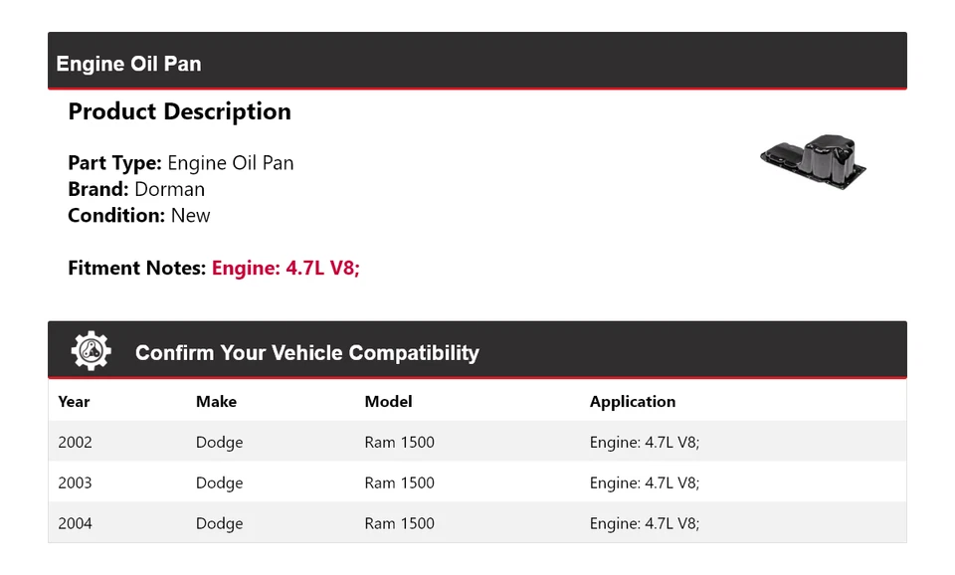The height and width of the screenshot is (575, 955).
Task: Click Ram 1500 in the 2004 row
Action: pyautogui.click(x=399, y=523)
